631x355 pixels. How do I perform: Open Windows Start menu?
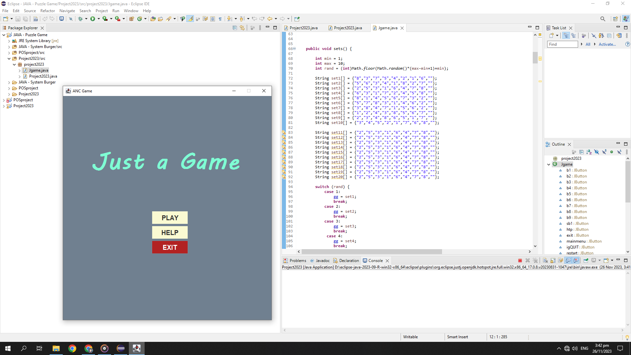(x=8, y=348)
